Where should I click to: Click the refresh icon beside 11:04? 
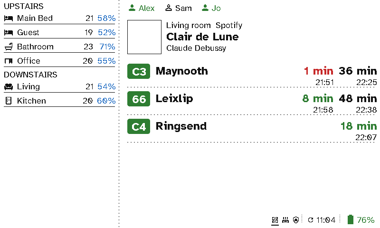coord(311,220)
